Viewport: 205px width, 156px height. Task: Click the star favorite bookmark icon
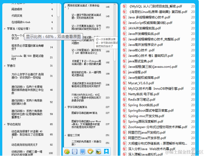106,151
